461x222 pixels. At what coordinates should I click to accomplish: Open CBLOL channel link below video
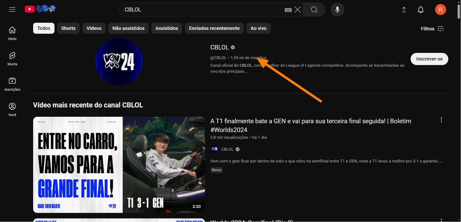pyautogui.click(x=227, y=149)
